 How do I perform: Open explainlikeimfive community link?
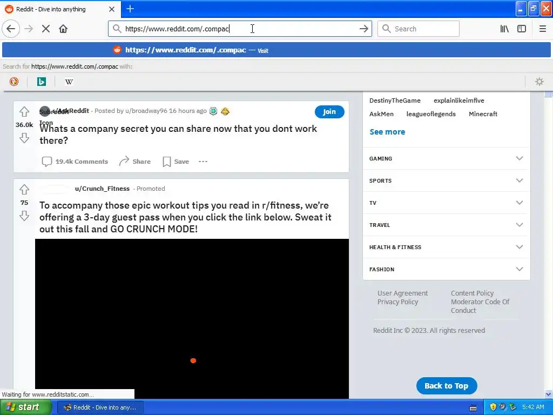point(459,101)
